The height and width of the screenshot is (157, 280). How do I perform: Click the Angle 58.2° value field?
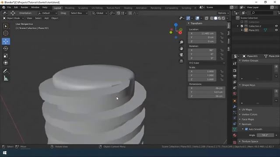(x=265, y=135)
